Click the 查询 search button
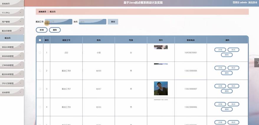 (x=113, y=22)
